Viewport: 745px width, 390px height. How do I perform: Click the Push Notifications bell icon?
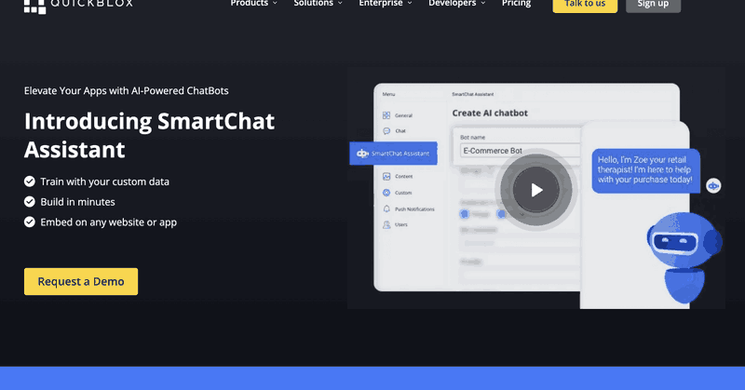(x=386, y=209)
